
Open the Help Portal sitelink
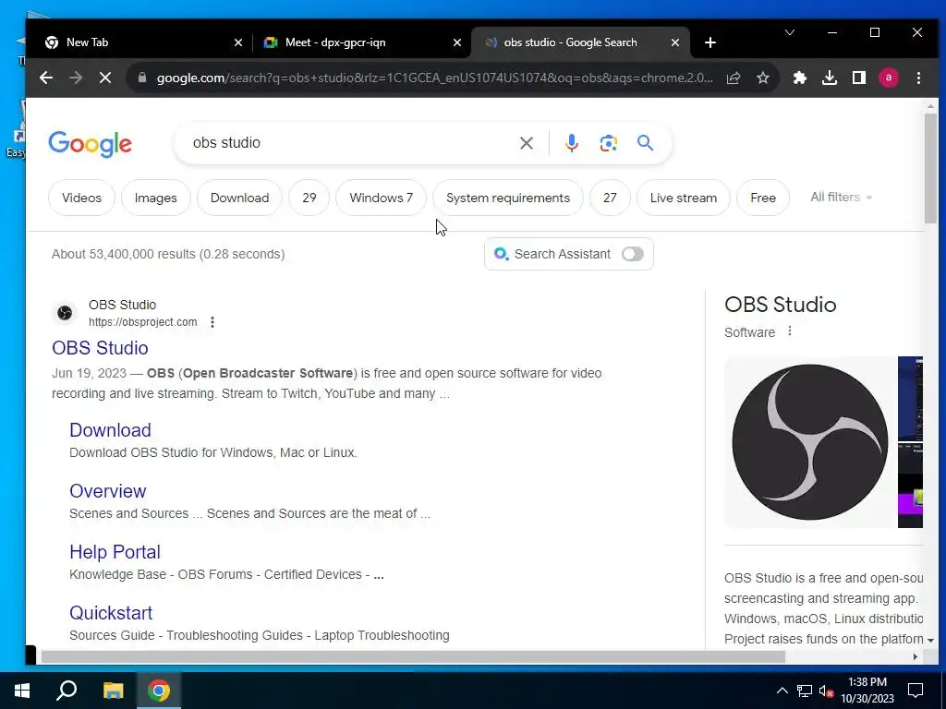(x=115, y=552)
